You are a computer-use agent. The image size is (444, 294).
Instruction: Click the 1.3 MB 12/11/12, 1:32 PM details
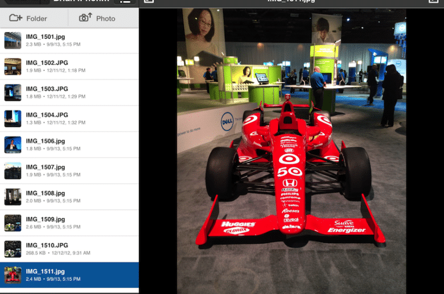pos(56,122)
